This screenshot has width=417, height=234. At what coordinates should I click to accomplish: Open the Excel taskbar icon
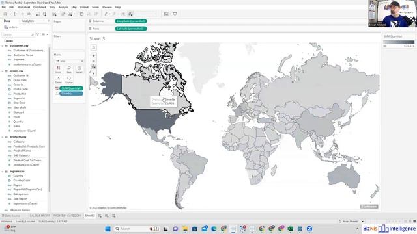pos(290,229)
